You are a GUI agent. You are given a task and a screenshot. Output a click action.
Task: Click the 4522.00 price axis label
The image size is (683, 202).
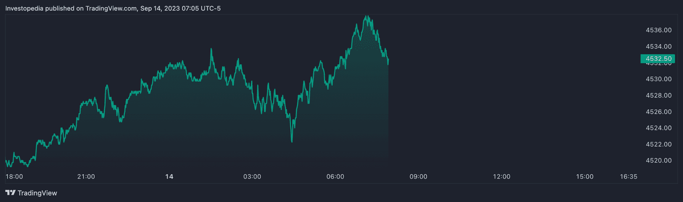coord(659,144)
